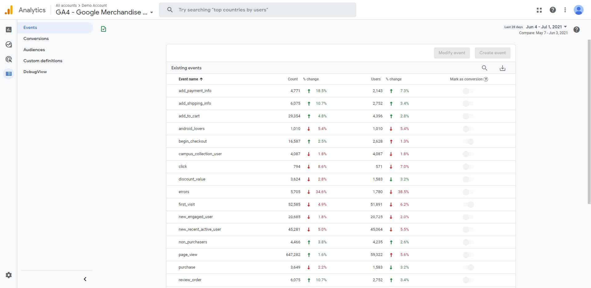Open DebugView in the side menu
The height and width of the screenshot is (288, 591).
tap(35, 72)
